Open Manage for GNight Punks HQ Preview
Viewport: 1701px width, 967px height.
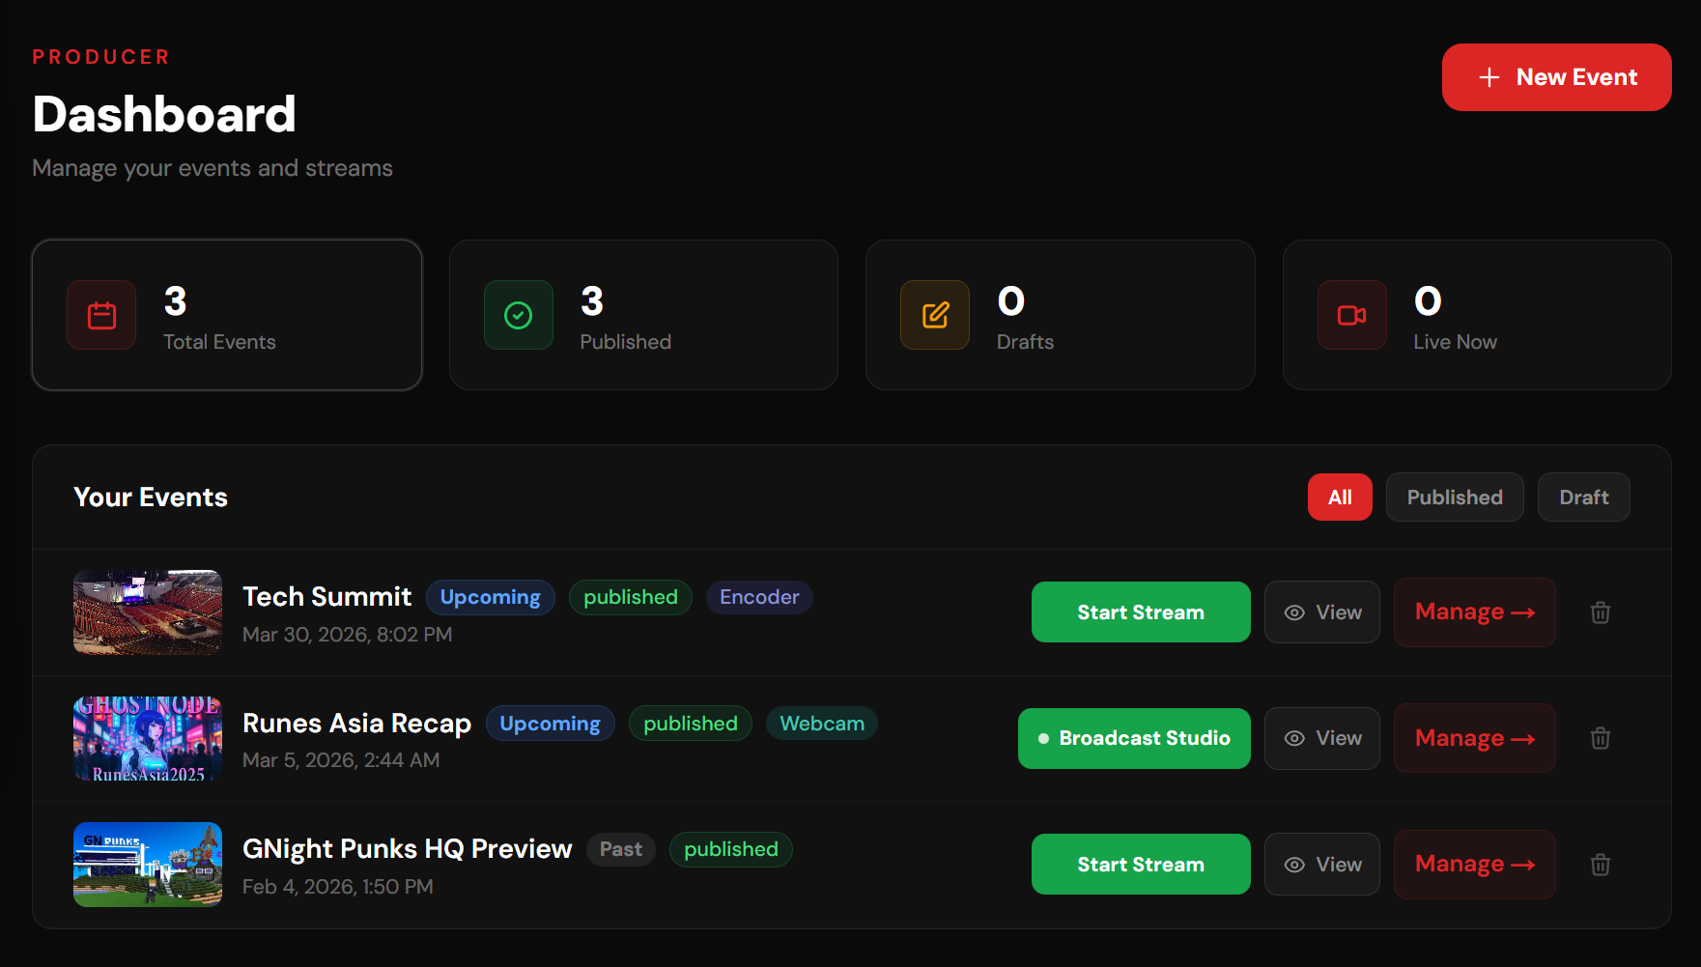coord(1474,864)
